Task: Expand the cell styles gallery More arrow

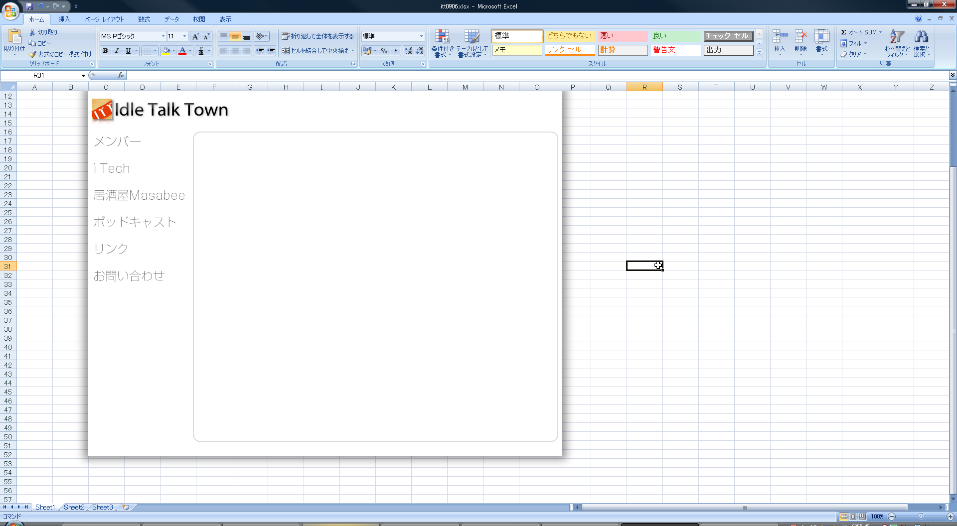Action: (x=759, y=53)
